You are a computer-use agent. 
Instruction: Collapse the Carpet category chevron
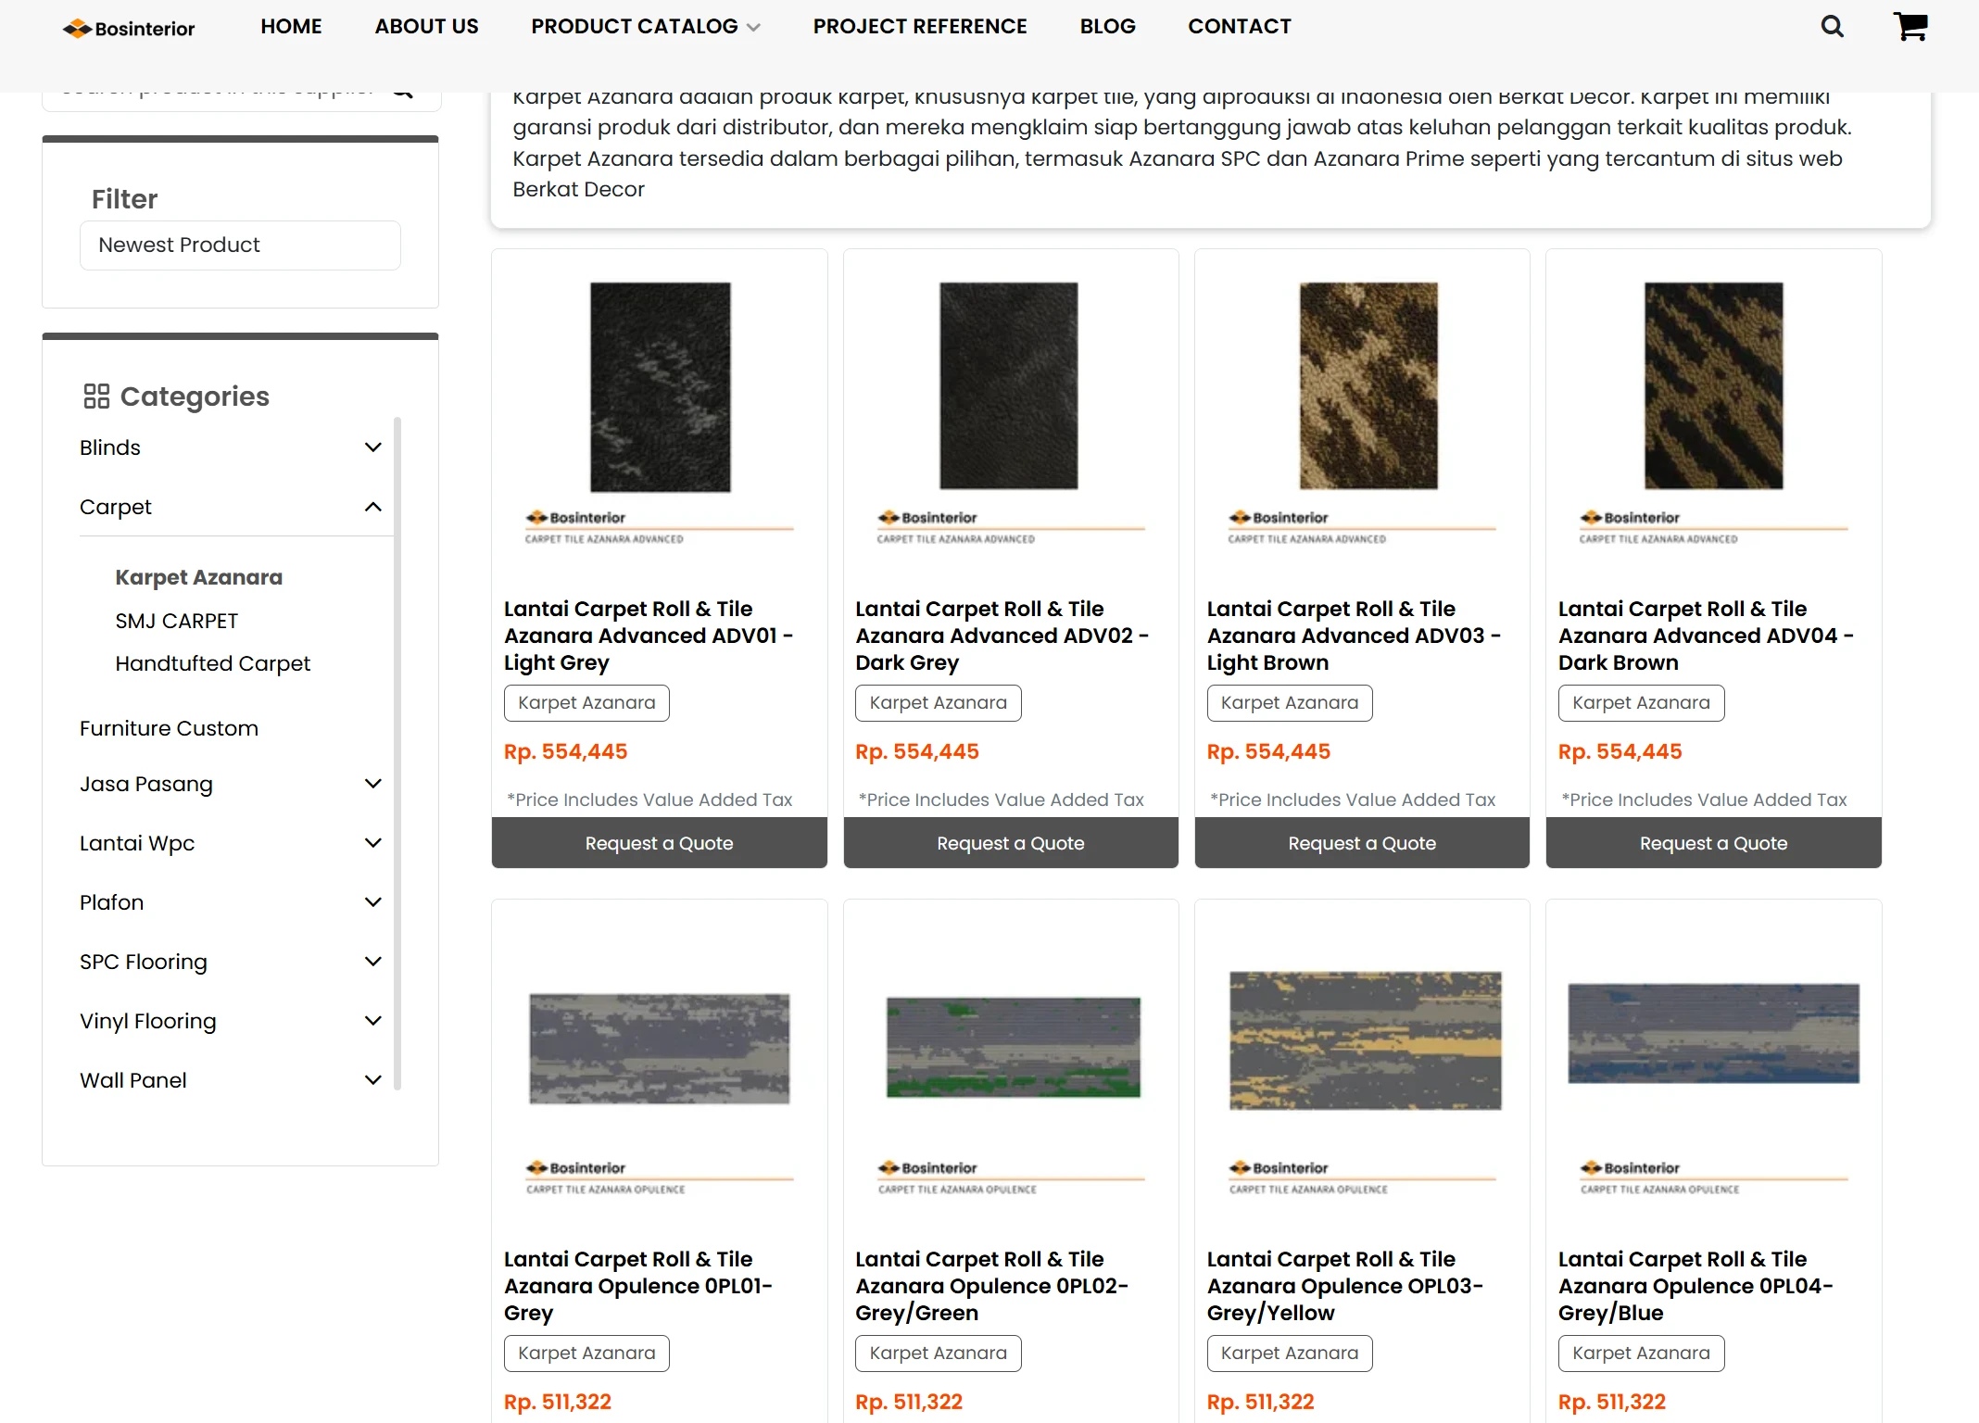point(373,507)
